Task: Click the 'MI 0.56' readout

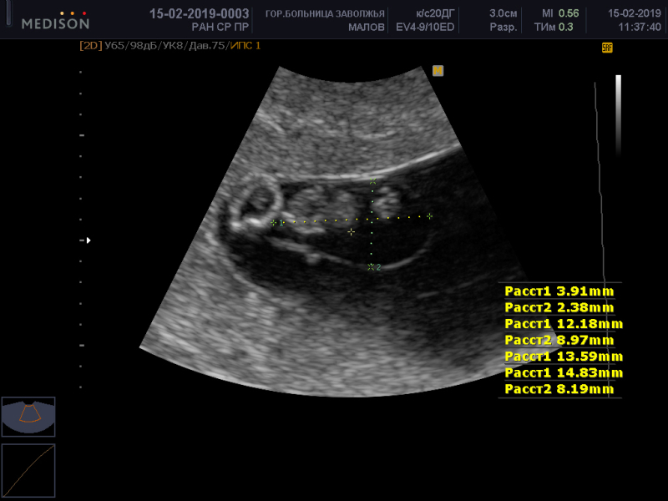Action: click(560, 13)
